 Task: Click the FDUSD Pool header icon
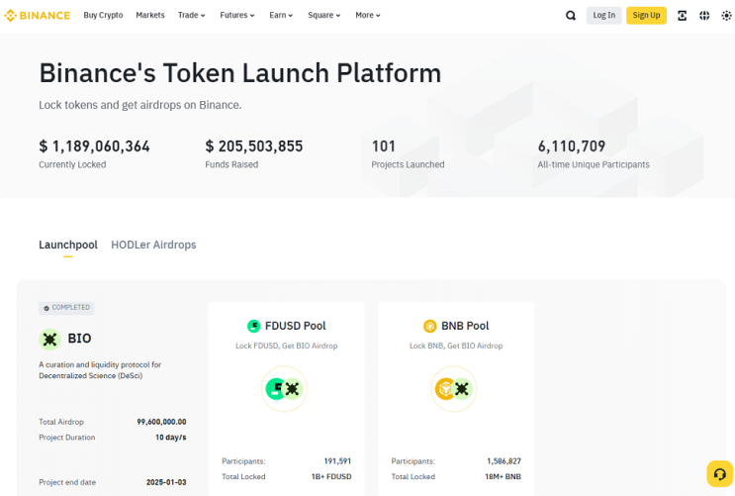coord(253,326)
